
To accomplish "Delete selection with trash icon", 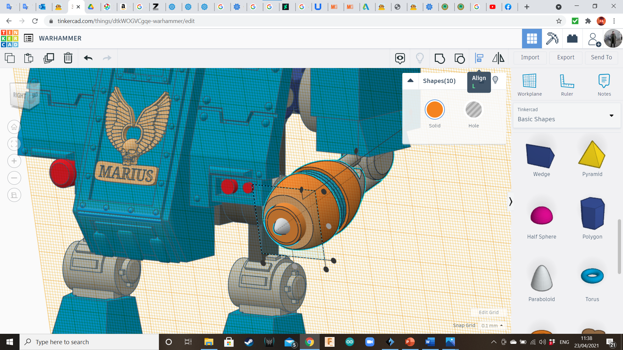I will pyautogui.click(x=68, y=58).
